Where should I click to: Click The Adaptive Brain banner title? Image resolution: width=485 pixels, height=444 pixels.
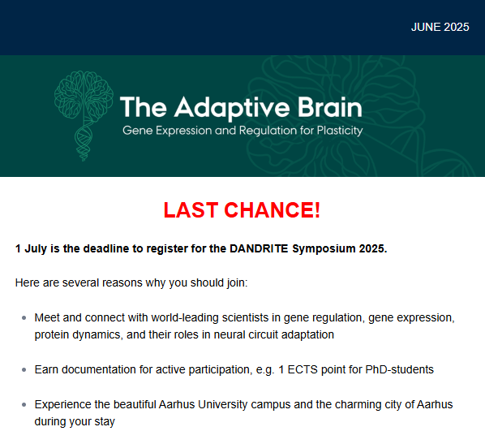click(241, 107)
